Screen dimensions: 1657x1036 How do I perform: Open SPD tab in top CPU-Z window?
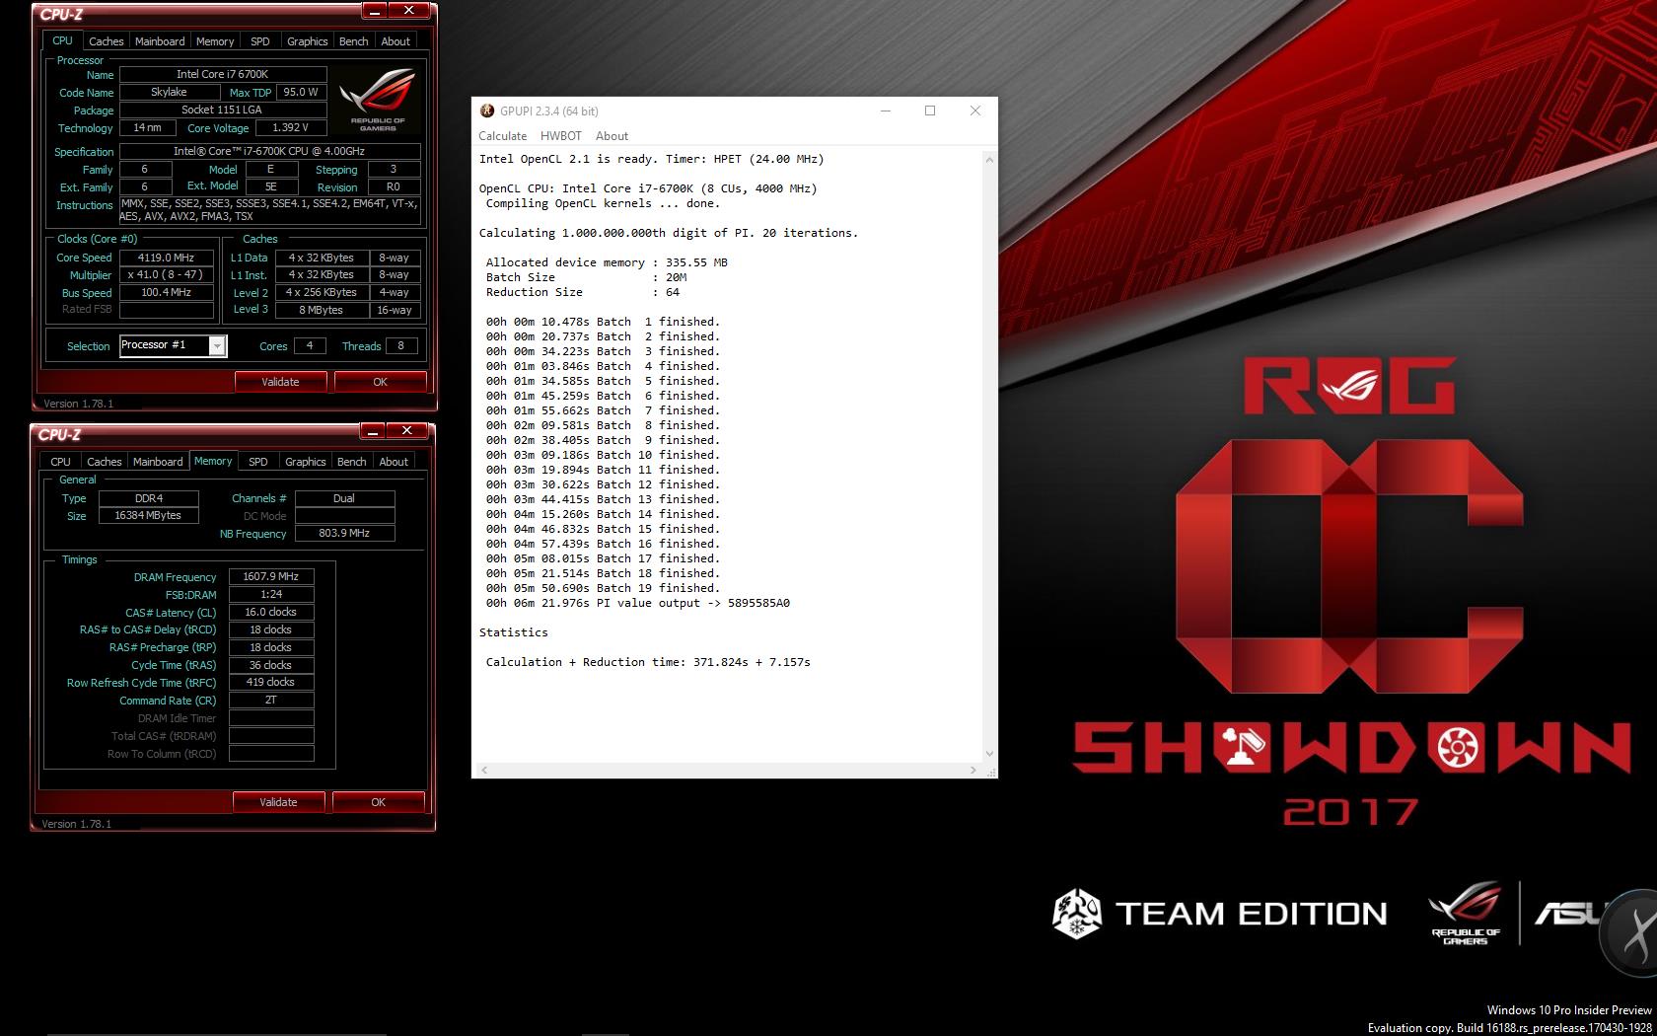[260, 41]
